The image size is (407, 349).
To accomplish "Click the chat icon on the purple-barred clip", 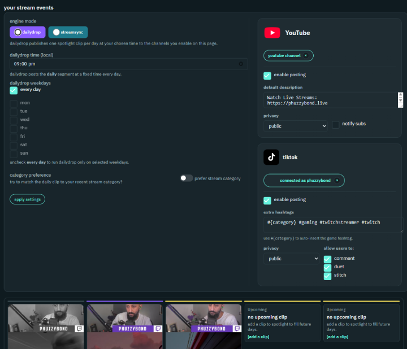I will click(158, 329).
